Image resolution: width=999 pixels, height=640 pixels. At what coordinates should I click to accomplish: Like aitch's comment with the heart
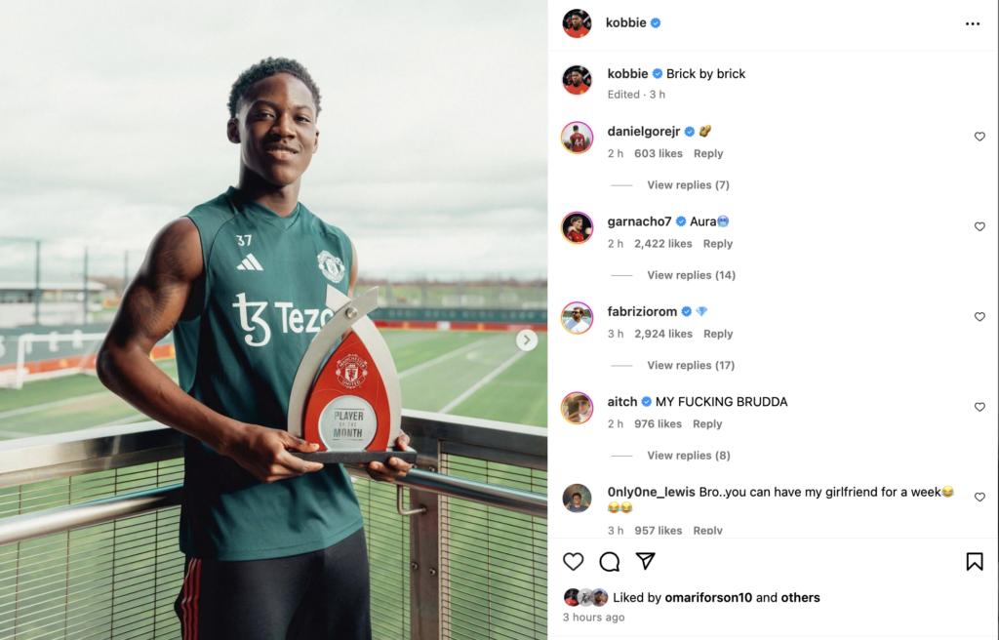[x=979, y=407]
